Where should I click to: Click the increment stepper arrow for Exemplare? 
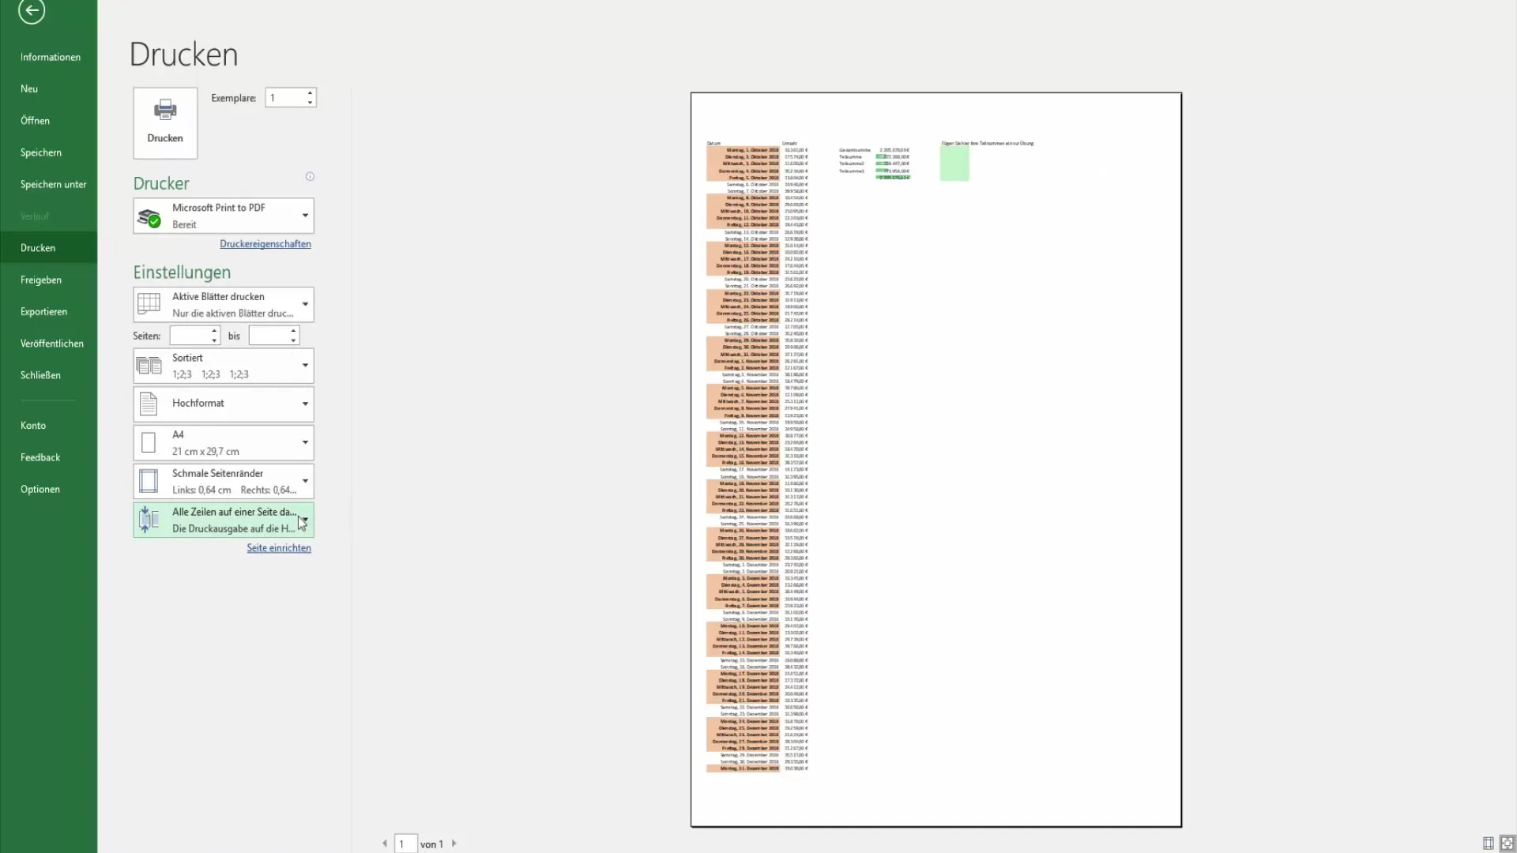tap(310, 92)
